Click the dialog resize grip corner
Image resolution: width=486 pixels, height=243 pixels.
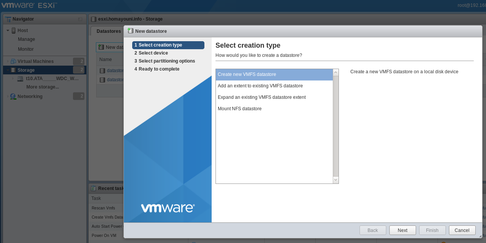[480, 236]
